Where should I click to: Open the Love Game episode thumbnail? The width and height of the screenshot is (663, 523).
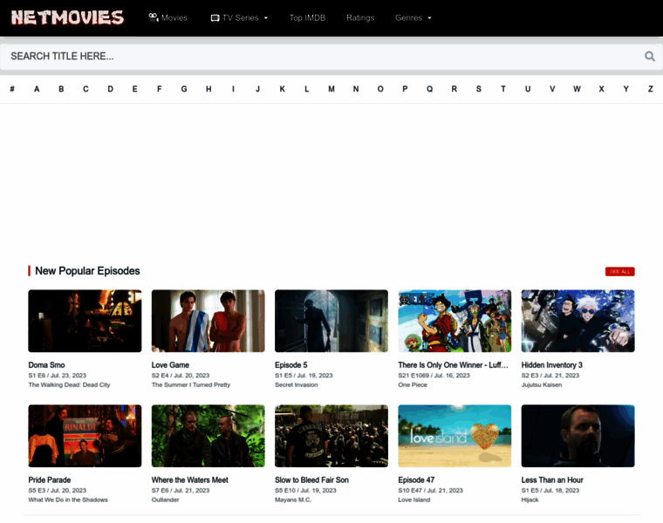point(208,321)
